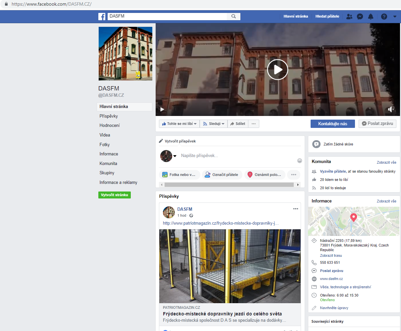
Task: Click 'Poslat zprávu' in the Informace panel
Action: [x=331, y=271]
